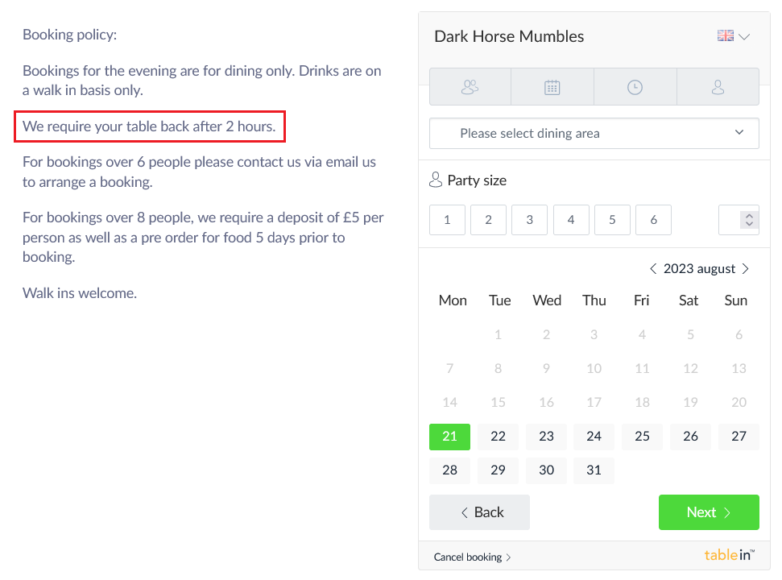Select party size 6
The width and height of the screenshot is (782, 580).
tap(653, 220)
